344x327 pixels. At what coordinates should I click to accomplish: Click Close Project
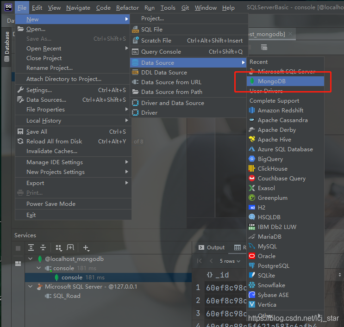click(73, 58)
